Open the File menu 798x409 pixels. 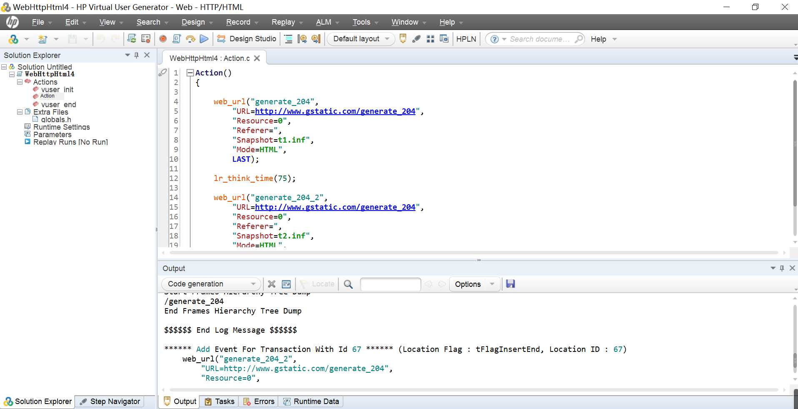tap(42, 22)
